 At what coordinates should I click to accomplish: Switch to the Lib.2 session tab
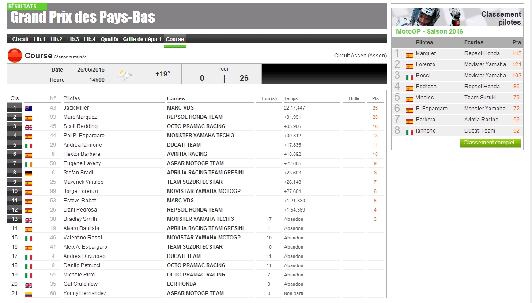pos(57,39)
